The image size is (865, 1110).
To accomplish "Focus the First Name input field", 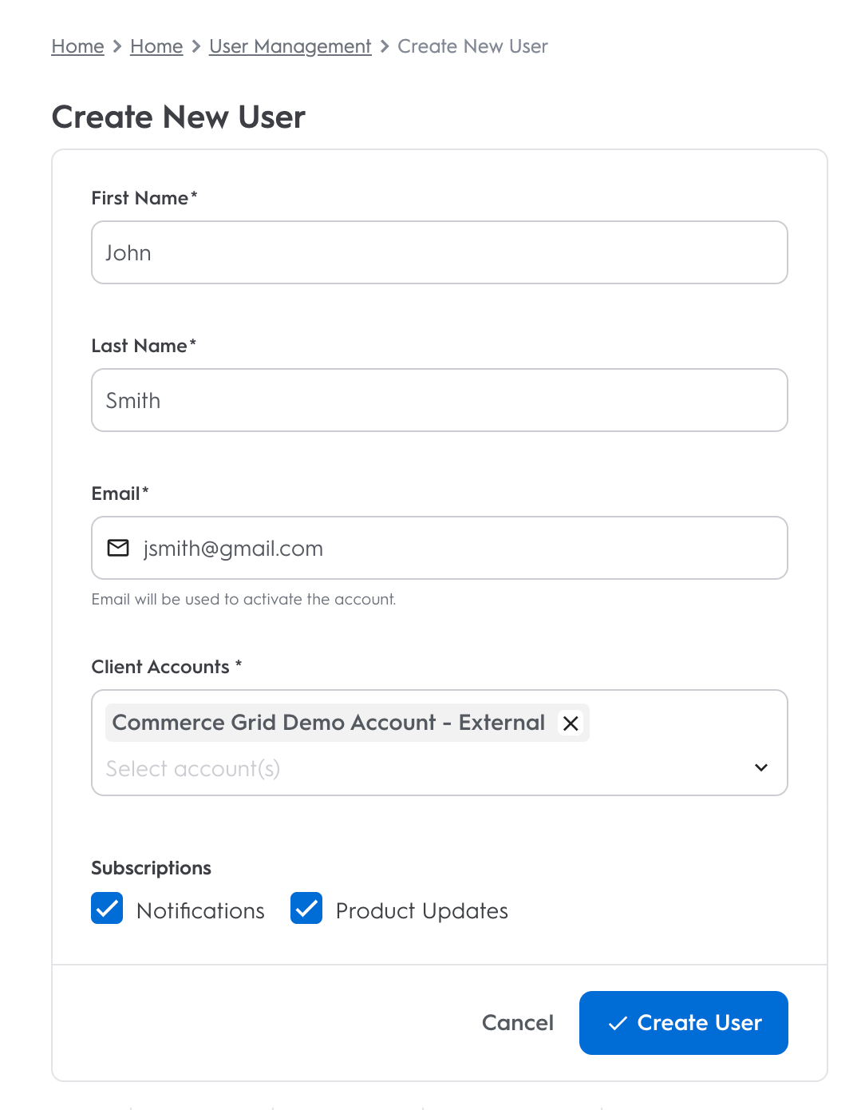I will (x=440, y=252).
